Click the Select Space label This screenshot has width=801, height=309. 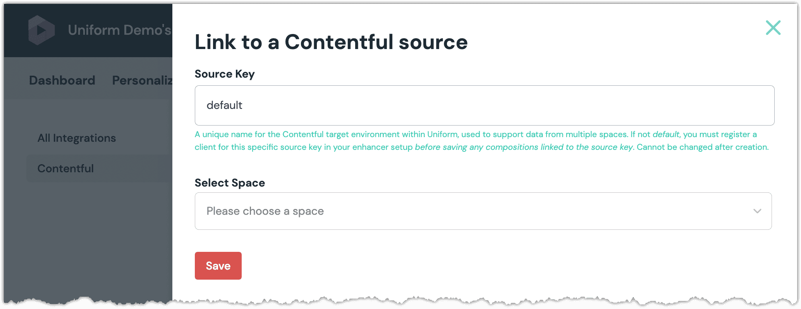click(230, 183)
